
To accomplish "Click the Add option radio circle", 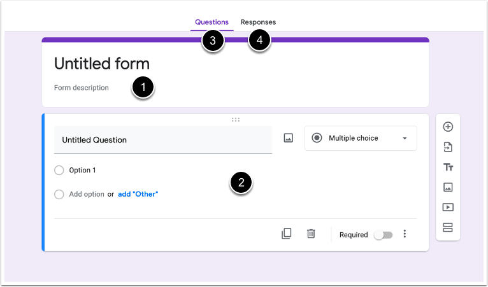I will [59, 194].
